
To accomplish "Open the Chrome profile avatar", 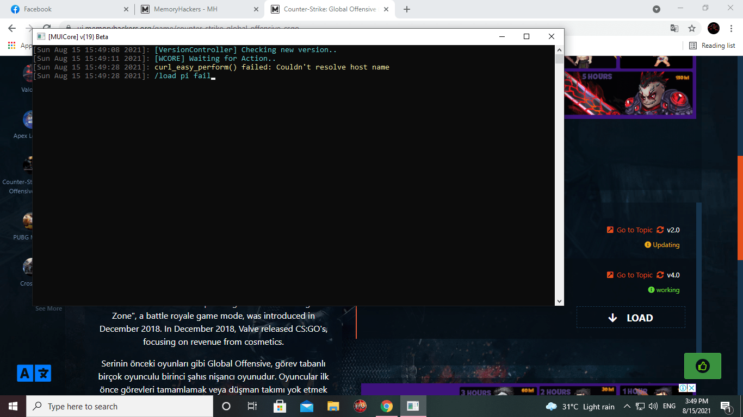I will coord(714,28).
